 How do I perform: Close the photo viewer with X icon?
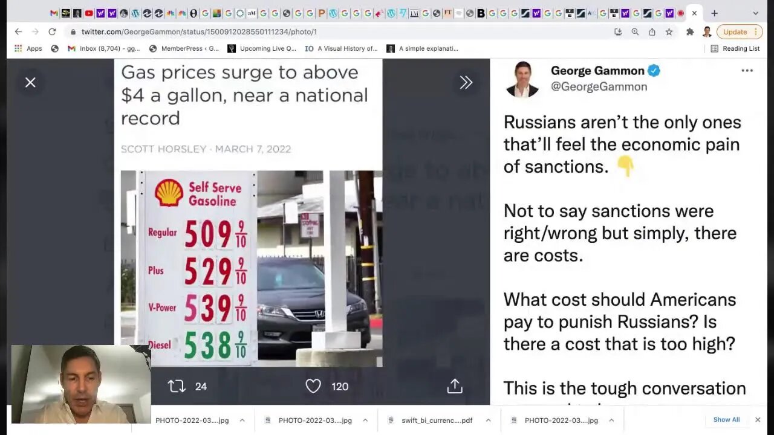[x=30, y=83]
